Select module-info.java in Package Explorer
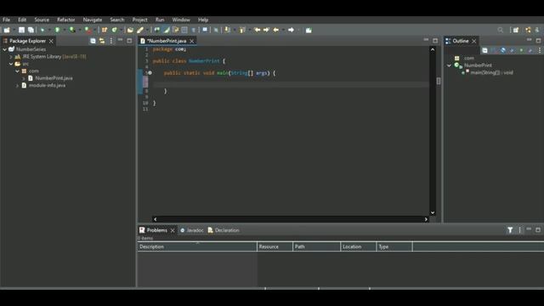Viewport: 544px width, 306px height. (47, 85)
